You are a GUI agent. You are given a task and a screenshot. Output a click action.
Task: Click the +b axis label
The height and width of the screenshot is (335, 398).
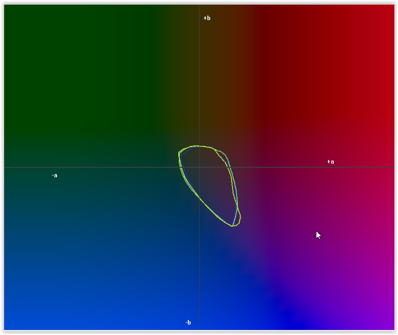(207, 18)
